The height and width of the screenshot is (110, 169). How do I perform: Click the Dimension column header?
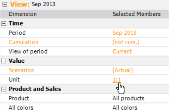23,14
